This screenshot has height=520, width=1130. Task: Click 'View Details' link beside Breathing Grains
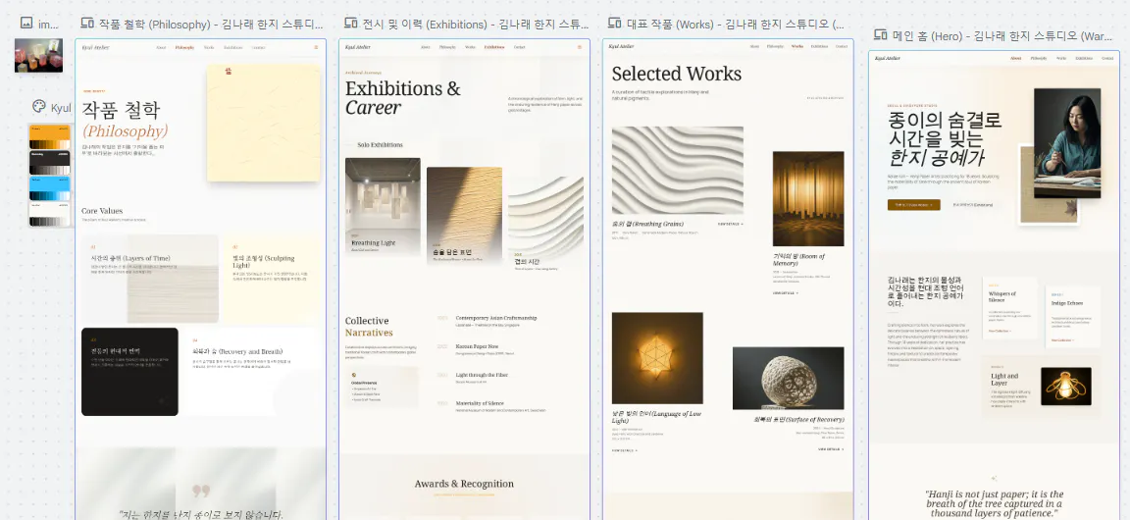click(x=731, y=225)
